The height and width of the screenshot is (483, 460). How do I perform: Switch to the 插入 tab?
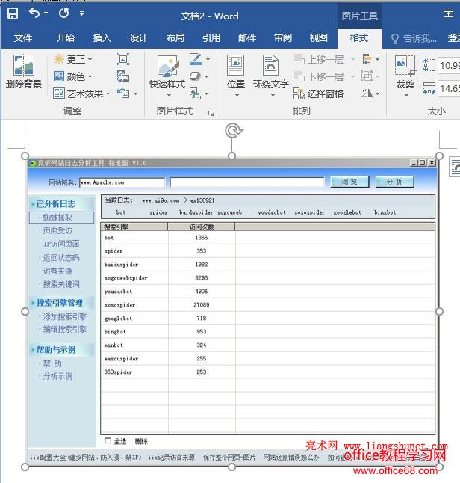tap(102, 38)
